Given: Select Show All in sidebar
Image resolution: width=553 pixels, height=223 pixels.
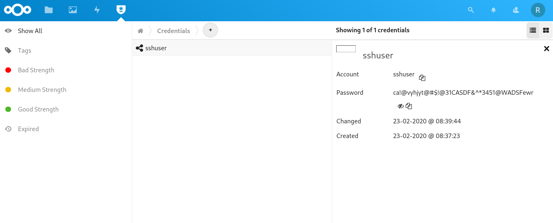Looking at the screenshot, I should [30, 31].
